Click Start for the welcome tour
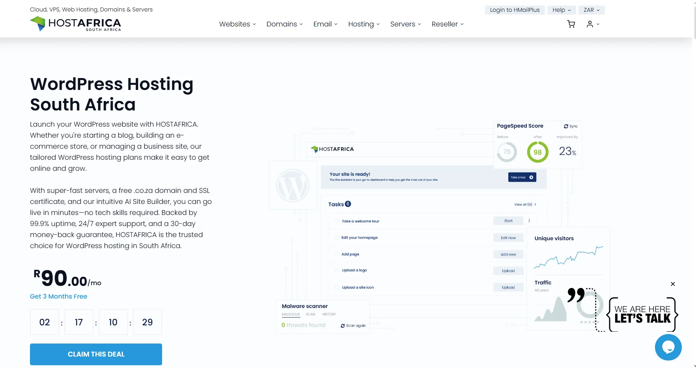The height and width of the screenshot is (368, 696). 508,221
